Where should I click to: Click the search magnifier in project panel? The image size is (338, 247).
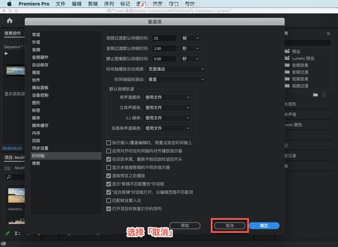click(x=9, y=177)
